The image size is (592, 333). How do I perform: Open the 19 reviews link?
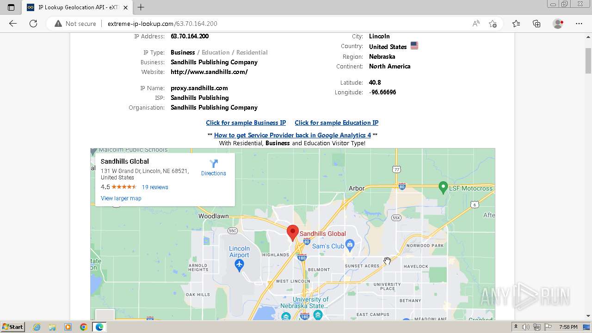pos(155,187)
